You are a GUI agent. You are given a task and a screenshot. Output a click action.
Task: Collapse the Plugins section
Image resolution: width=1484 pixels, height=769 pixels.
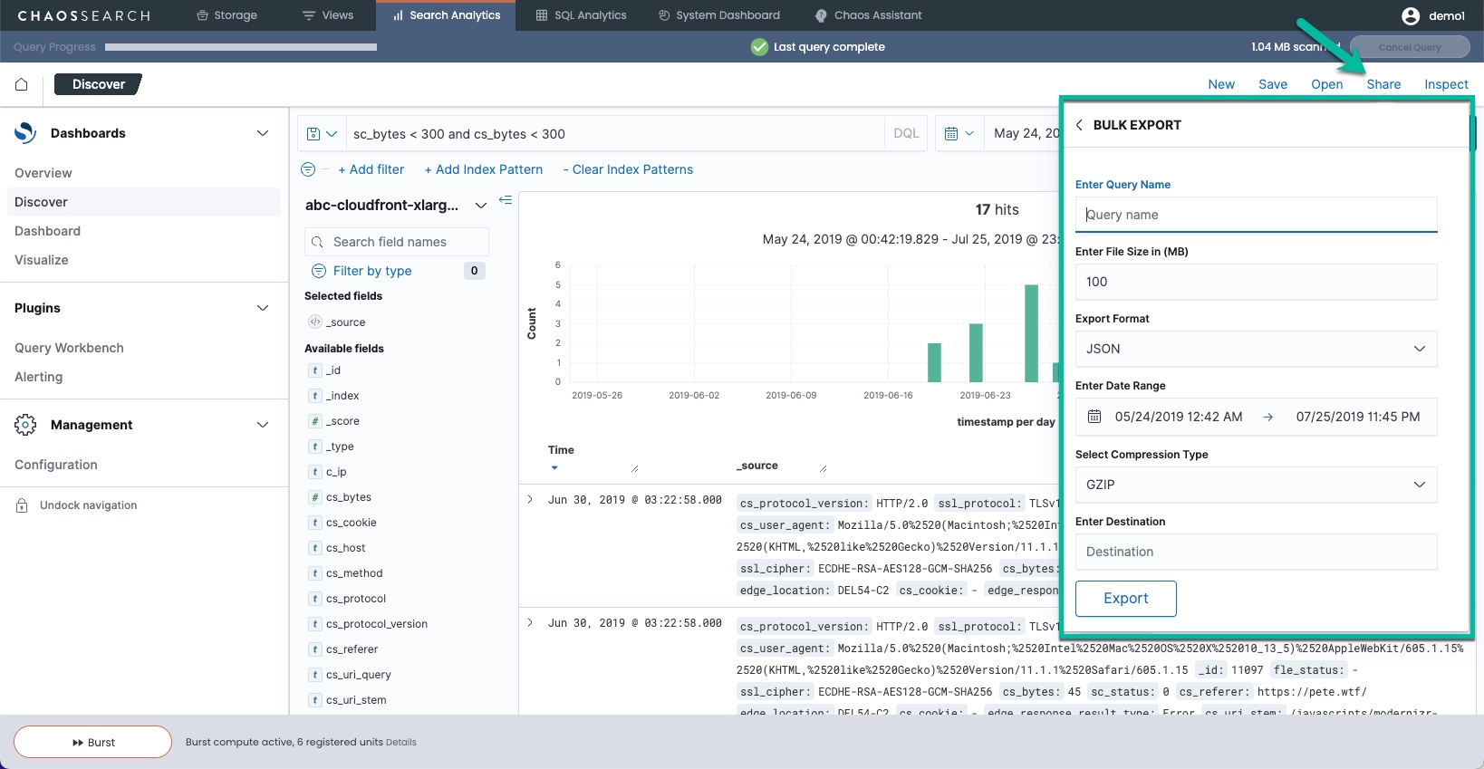263,308
